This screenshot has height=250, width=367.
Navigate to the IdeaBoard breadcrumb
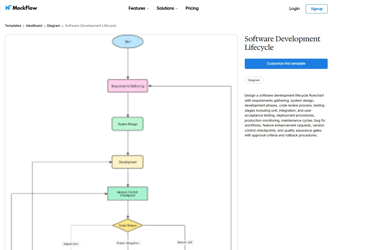pos(34,26)
